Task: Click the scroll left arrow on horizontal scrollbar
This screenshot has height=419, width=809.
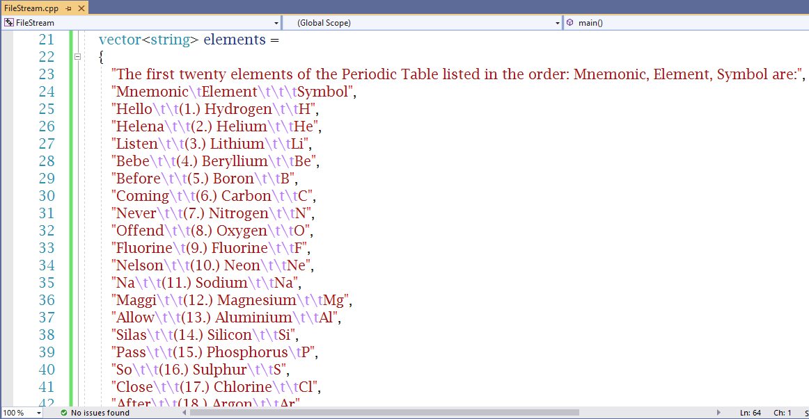Action: [x=184, y=413]
